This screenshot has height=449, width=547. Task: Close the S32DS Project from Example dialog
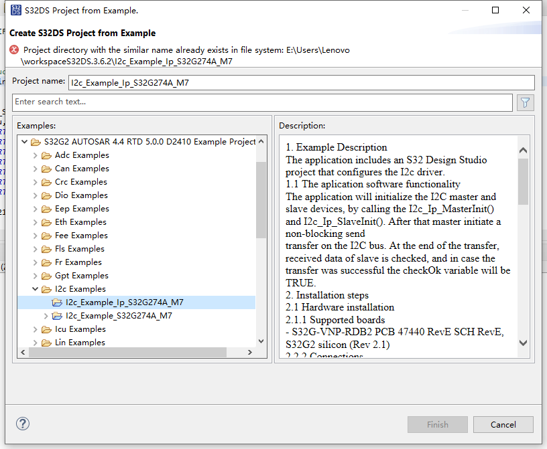coord(526,10)
